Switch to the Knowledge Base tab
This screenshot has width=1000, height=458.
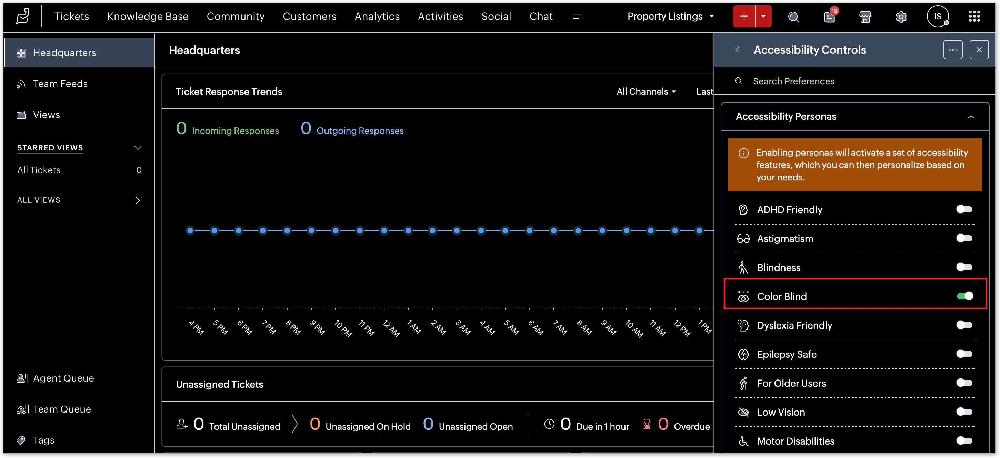[x=148, y=16]
